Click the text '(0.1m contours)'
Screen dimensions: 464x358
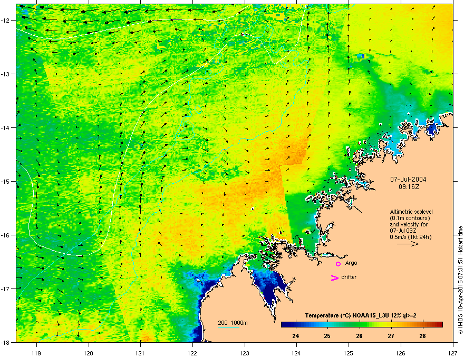pos(410,218)
